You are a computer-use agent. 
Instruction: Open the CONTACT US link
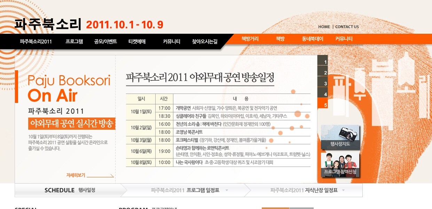click(347, 27)
